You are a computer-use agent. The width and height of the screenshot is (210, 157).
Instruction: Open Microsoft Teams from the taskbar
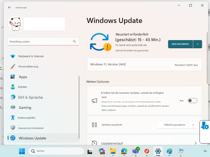(136, 151)
